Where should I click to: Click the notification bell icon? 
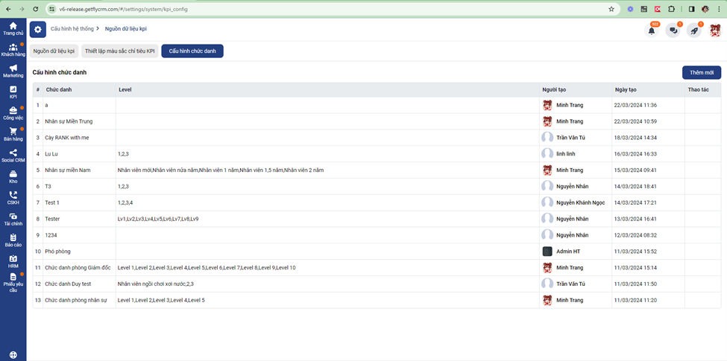coord(652,31)
